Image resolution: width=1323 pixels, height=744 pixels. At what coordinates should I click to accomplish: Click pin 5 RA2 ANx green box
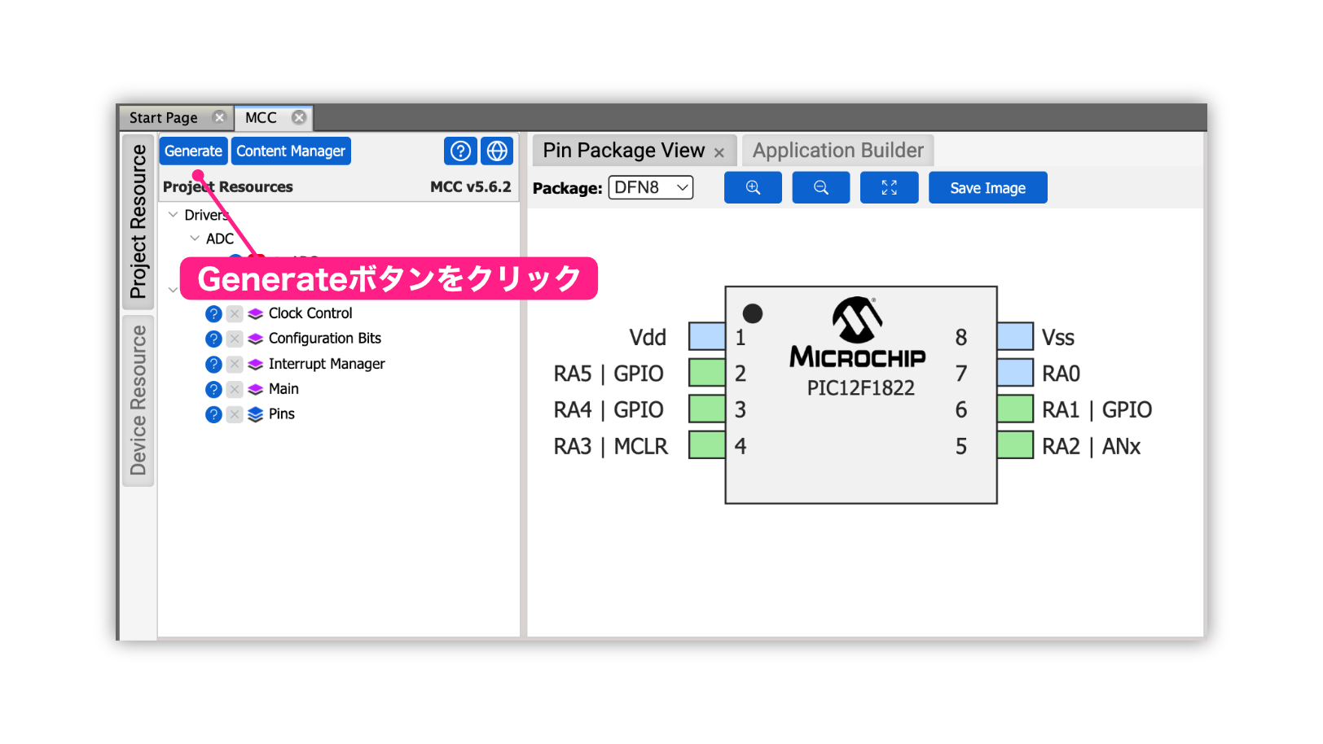pyautogui.click(x=1015, y=445)
